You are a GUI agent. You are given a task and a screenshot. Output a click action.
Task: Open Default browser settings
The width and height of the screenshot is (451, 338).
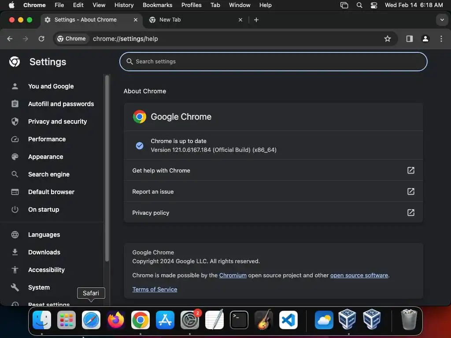click(51, 192)
